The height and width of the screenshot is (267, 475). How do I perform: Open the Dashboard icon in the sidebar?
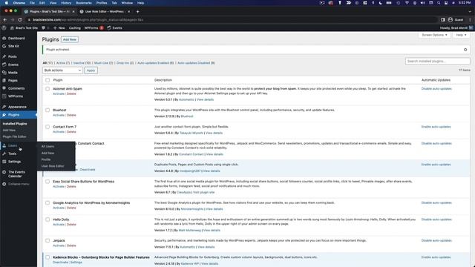[x=4, y=39]
